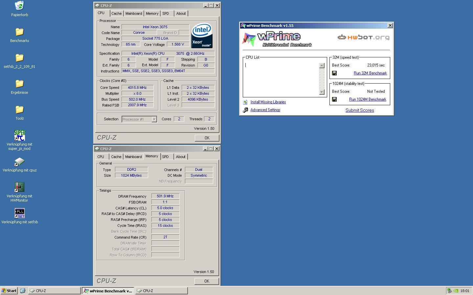The width and height of the screenshot is (473, 295).
Task: Click the wPrime logo graphic
Action: click(x=277, y=39)
